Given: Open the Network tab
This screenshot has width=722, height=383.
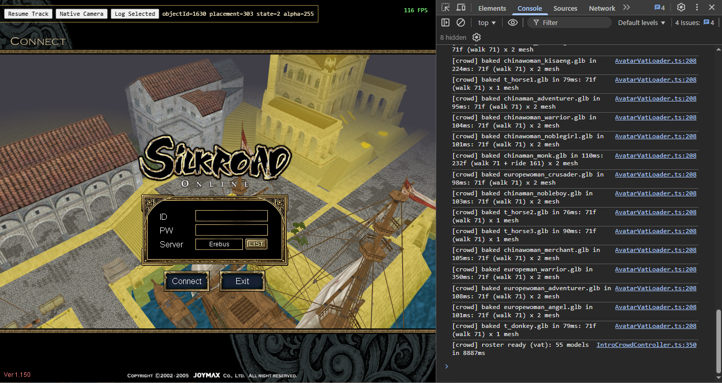Looking at the screenshot, I should point(602,8).
